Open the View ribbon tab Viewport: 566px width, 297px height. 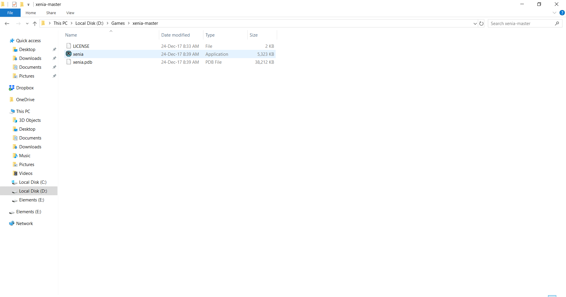(70, 13)
